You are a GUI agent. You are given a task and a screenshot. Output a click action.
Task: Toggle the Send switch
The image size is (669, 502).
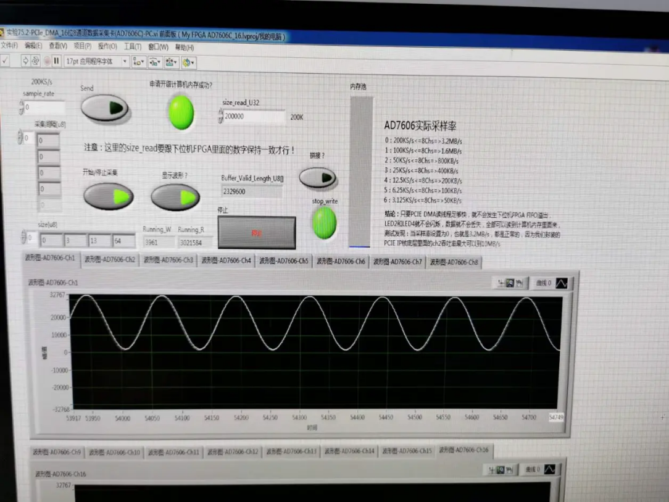tap(105, 108)
